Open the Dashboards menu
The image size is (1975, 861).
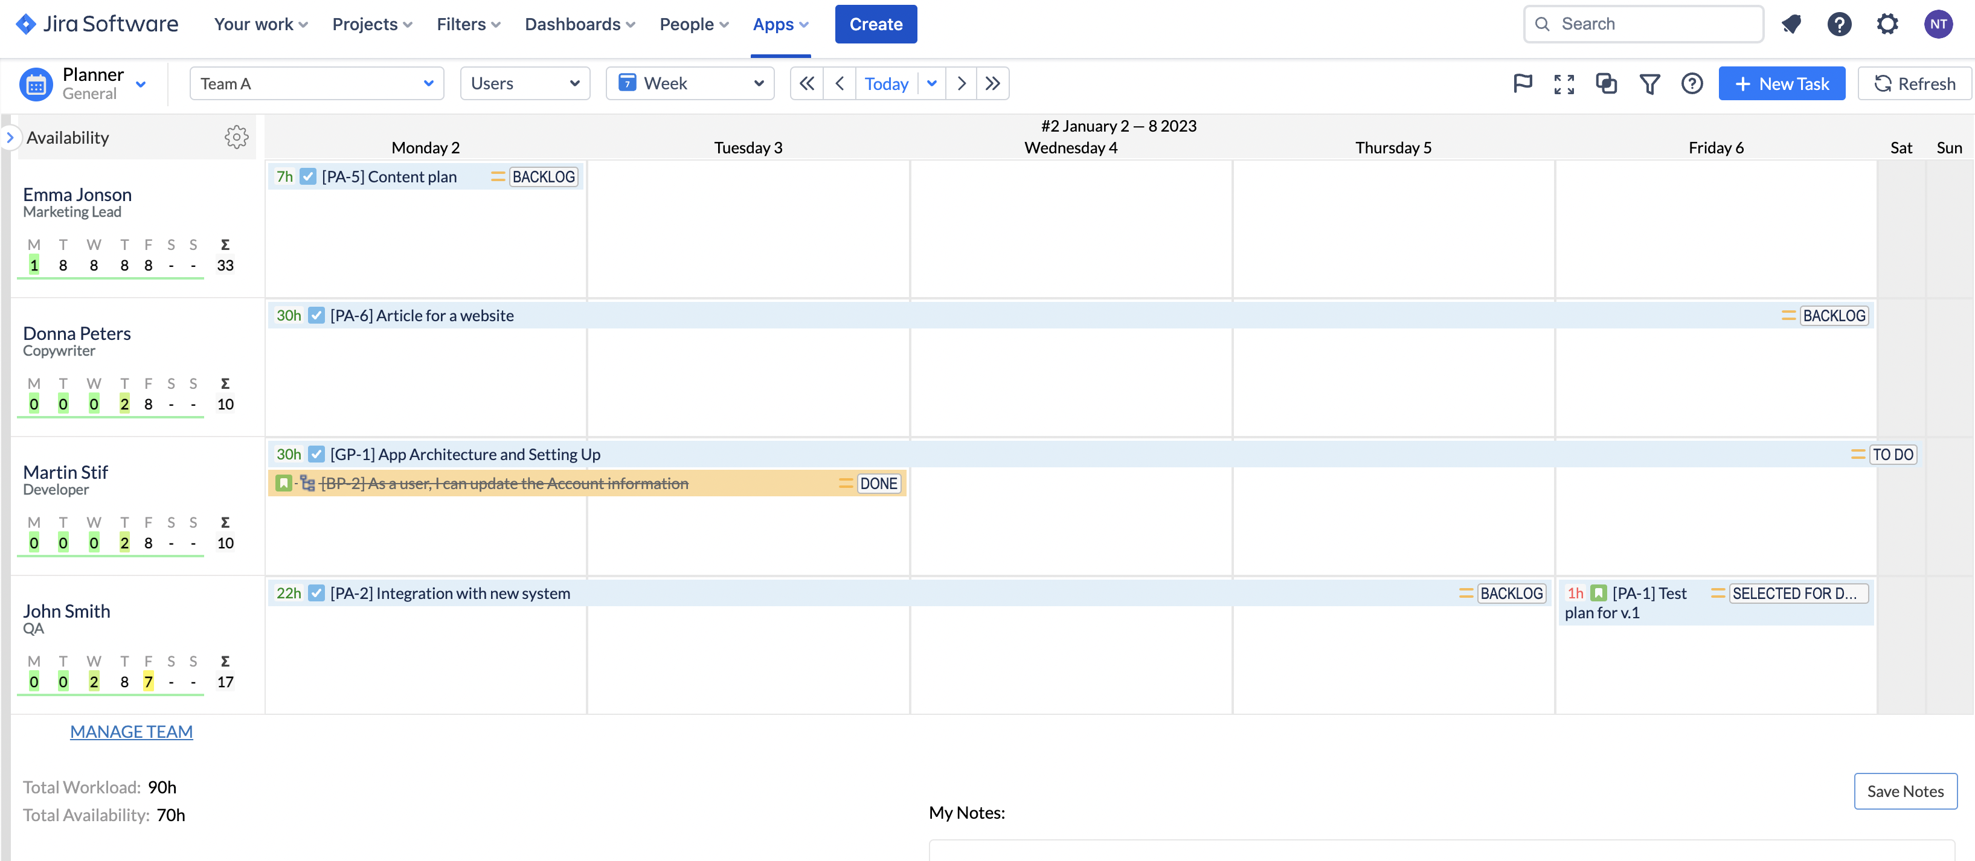click(x=579, y=24)
